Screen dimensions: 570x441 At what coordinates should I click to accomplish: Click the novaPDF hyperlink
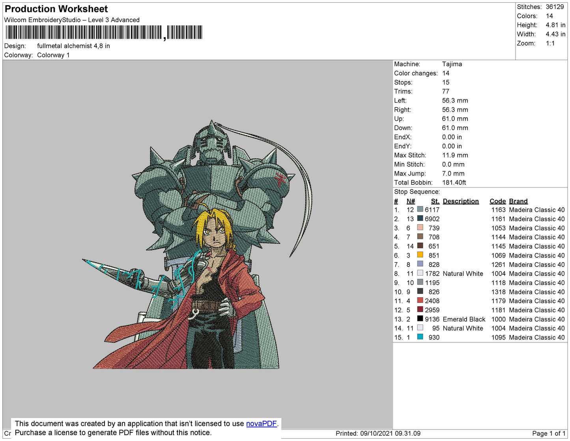(261, 424)
